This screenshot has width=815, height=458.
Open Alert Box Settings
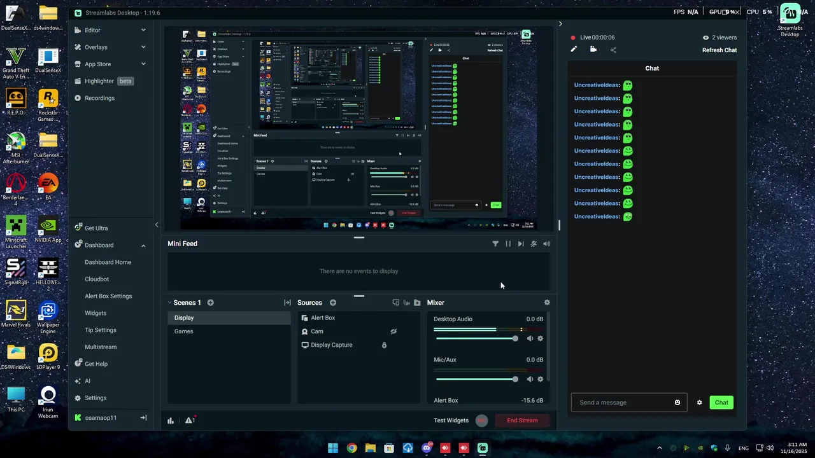(108, 296)
